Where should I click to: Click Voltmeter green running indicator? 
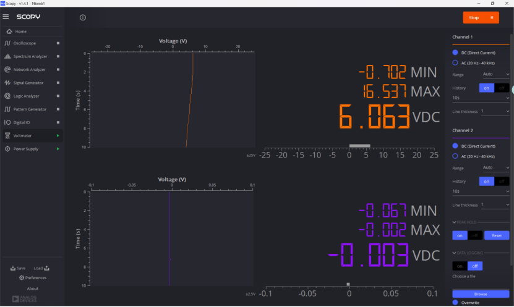(x=58, y=135)
